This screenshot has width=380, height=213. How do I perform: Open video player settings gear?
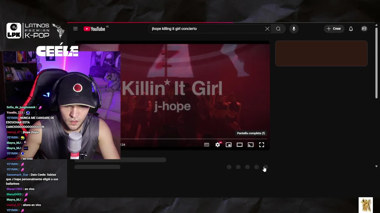(x=218, y=145)
